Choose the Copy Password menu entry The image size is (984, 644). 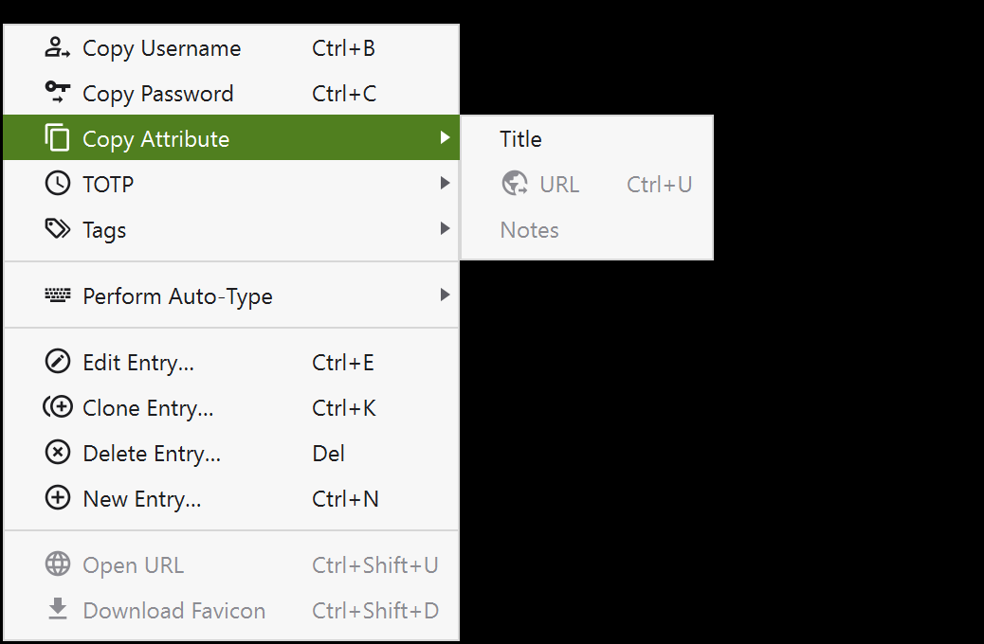(x=158, y=93)
